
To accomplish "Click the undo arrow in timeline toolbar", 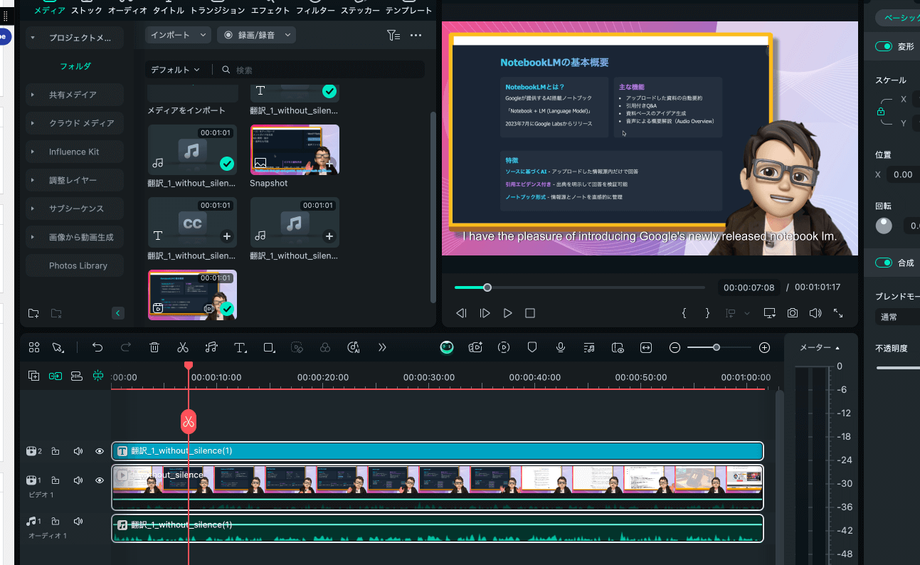I will point(97,347).
